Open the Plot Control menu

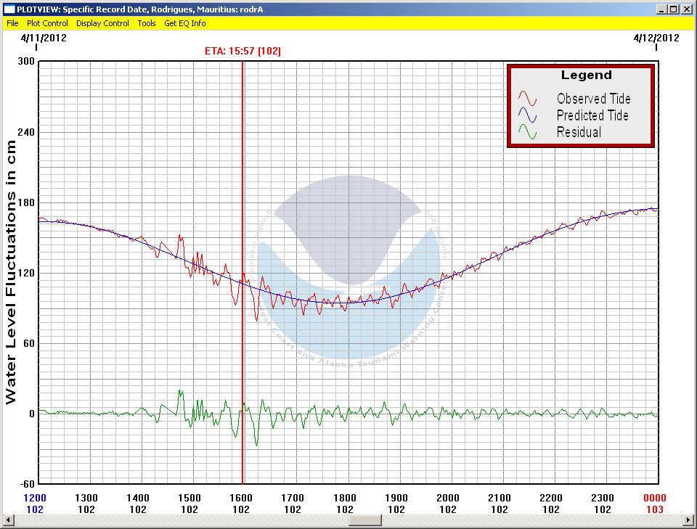click(47, 23)
